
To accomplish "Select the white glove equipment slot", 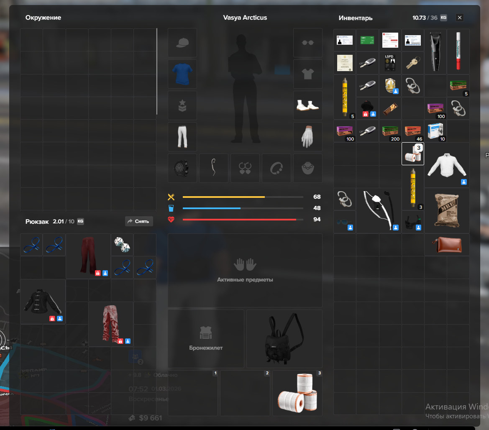I will pyautogui.click(x=307, y=137).
